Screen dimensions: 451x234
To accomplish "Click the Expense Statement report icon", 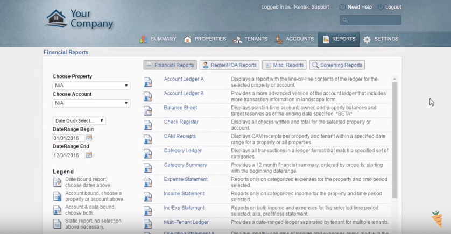I will (x=148, y=182).
